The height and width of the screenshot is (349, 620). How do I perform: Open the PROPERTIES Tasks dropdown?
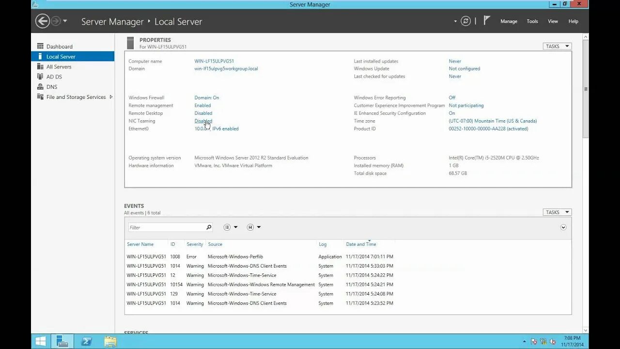[x=557, y=46]
